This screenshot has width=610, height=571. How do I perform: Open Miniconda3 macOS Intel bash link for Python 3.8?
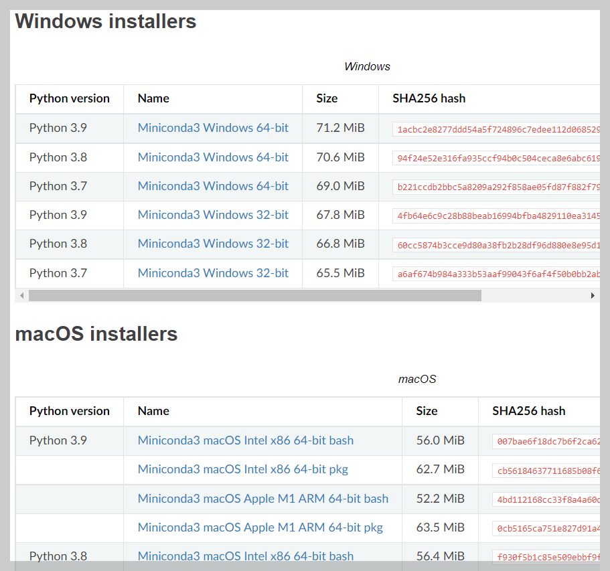click(246, 556)
